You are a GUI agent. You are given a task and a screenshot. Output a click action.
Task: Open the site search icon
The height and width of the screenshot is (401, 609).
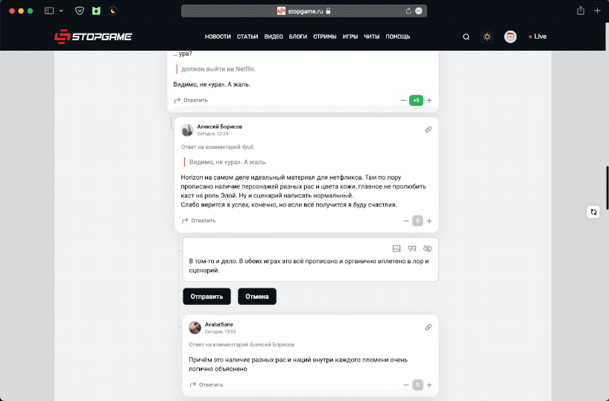[466, 37]
